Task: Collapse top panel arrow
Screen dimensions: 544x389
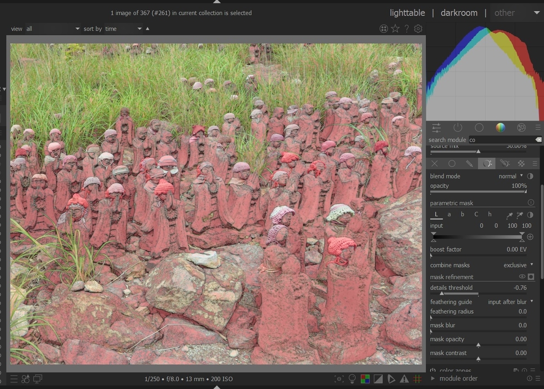Action: (217, 1)
